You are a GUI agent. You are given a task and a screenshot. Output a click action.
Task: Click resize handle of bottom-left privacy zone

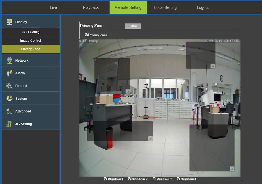(151, 138)
